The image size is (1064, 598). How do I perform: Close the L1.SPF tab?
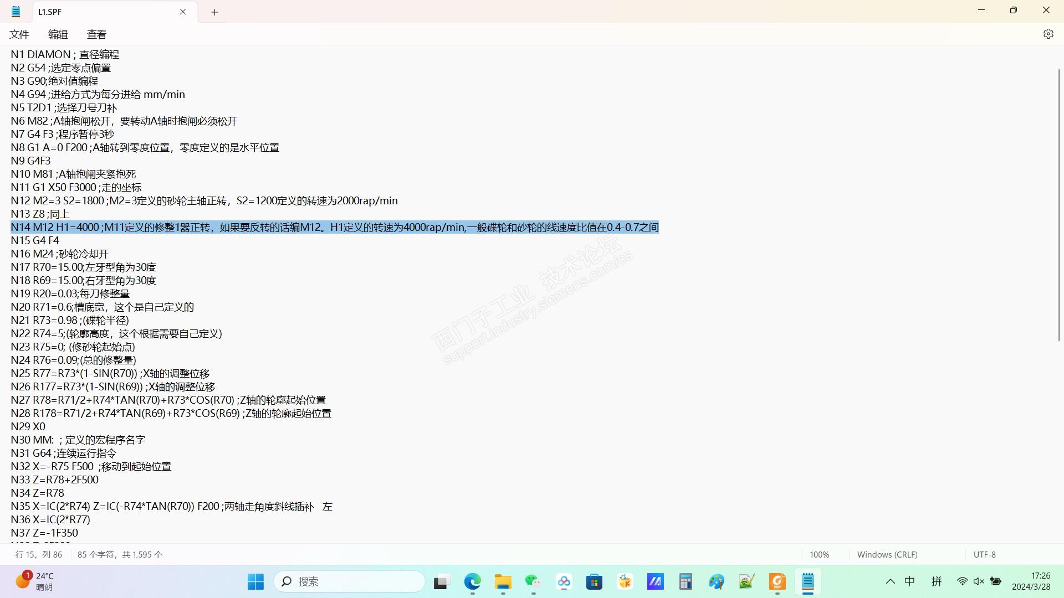pyautogui.click(x=183, y=12)
